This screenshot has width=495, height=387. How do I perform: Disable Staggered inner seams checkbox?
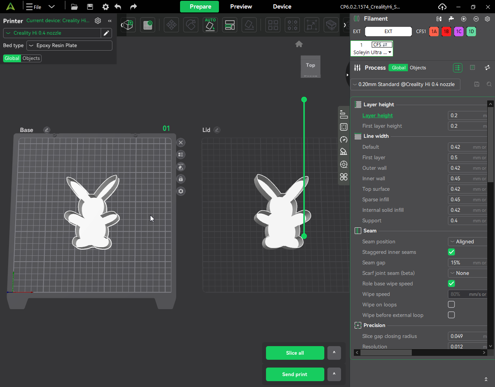(x=451, y=252)
